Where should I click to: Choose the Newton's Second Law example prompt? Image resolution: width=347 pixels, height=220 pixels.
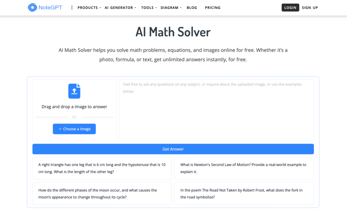[x=244, y=168]
